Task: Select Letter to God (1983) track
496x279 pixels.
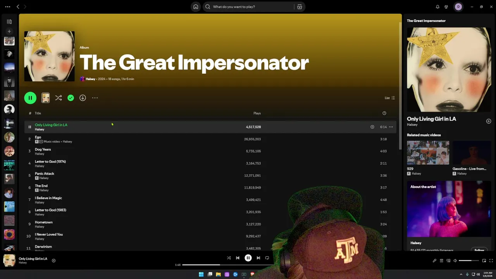Action: (x=50, y=210)
